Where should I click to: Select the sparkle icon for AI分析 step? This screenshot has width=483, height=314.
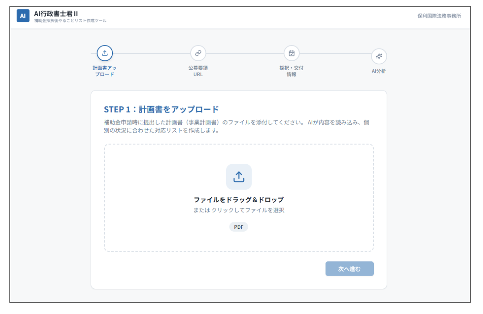click(x=379, y=56)
